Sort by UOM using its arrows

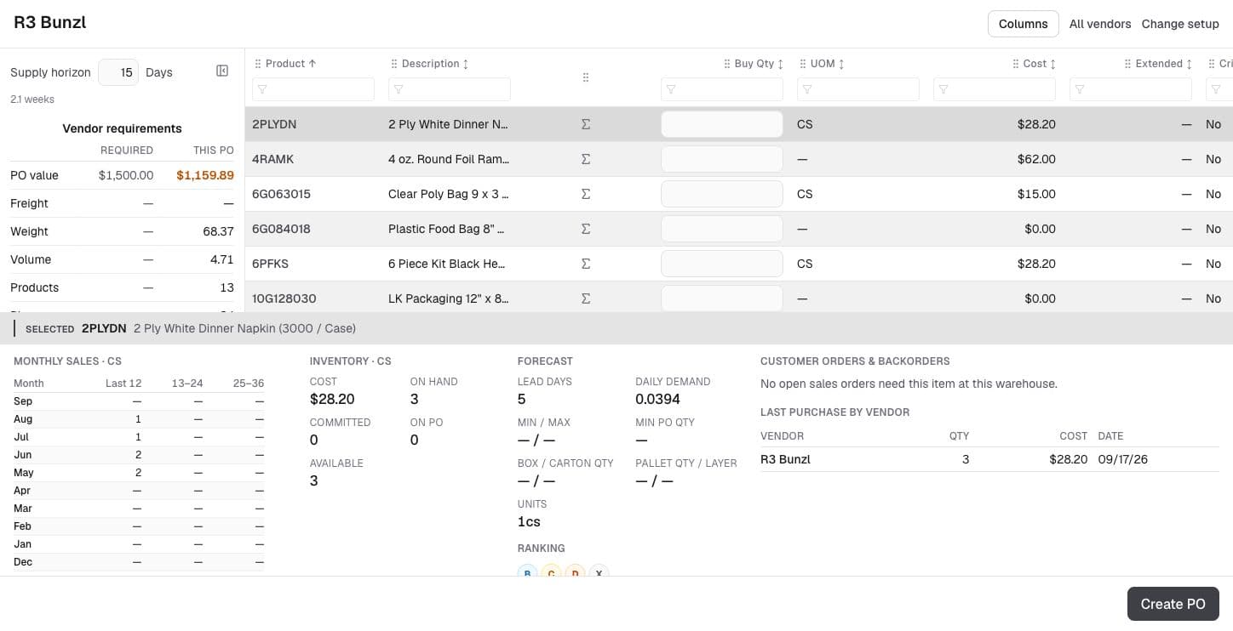click(x=841, y=64)
